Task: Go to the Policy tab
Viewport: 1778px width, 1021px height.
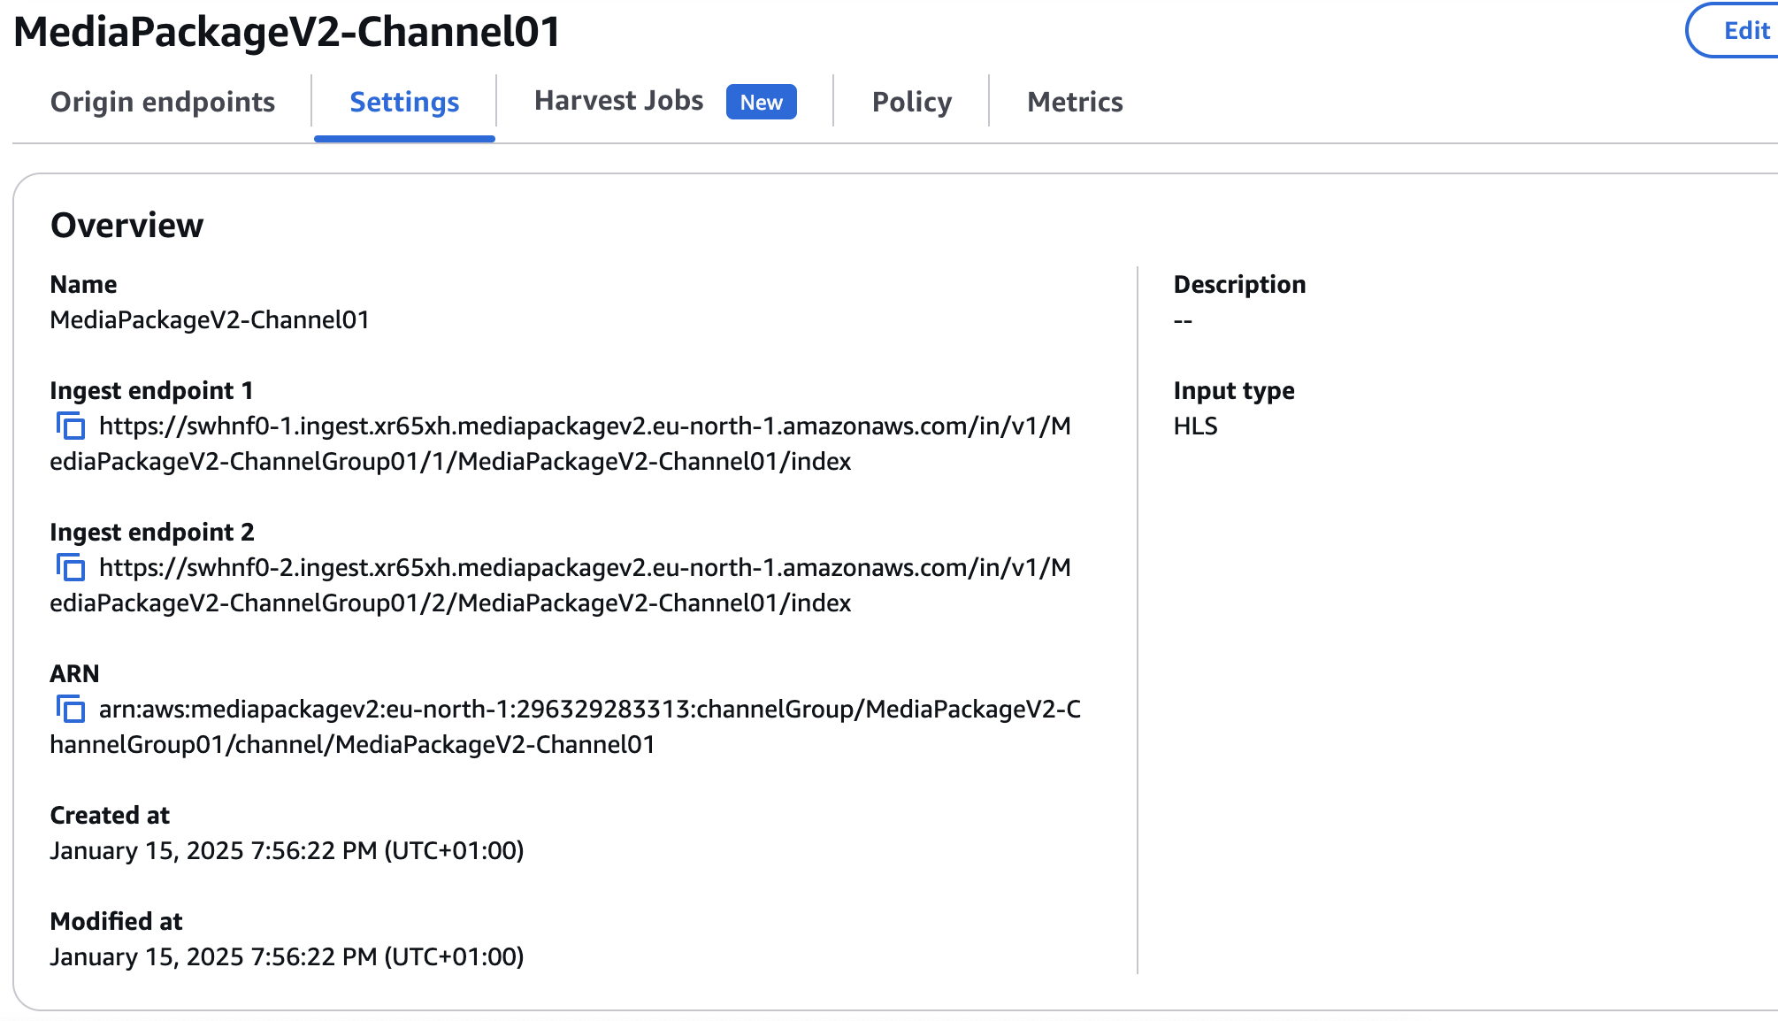Action: [x=911, y=102]
